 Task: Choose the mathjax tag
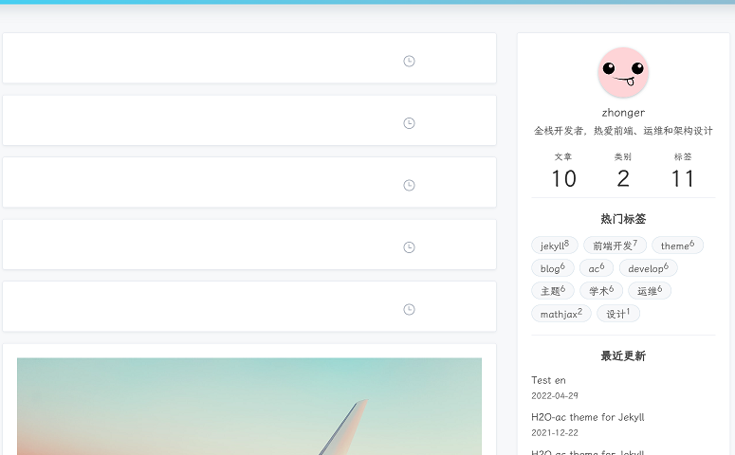(560, 314)
